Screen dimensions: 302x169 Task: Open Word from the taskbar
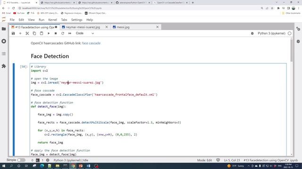tap(88, 166)
